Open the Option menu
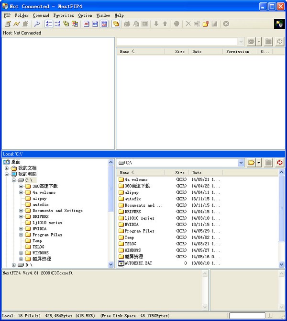This screenshot has height=321, width=287. tap(85, 15)
